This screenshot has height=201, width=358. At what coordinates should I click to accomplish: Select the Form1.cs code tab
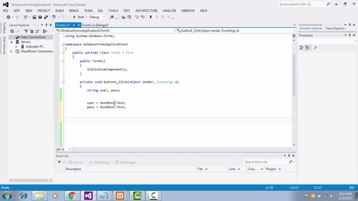pos(63,25)
